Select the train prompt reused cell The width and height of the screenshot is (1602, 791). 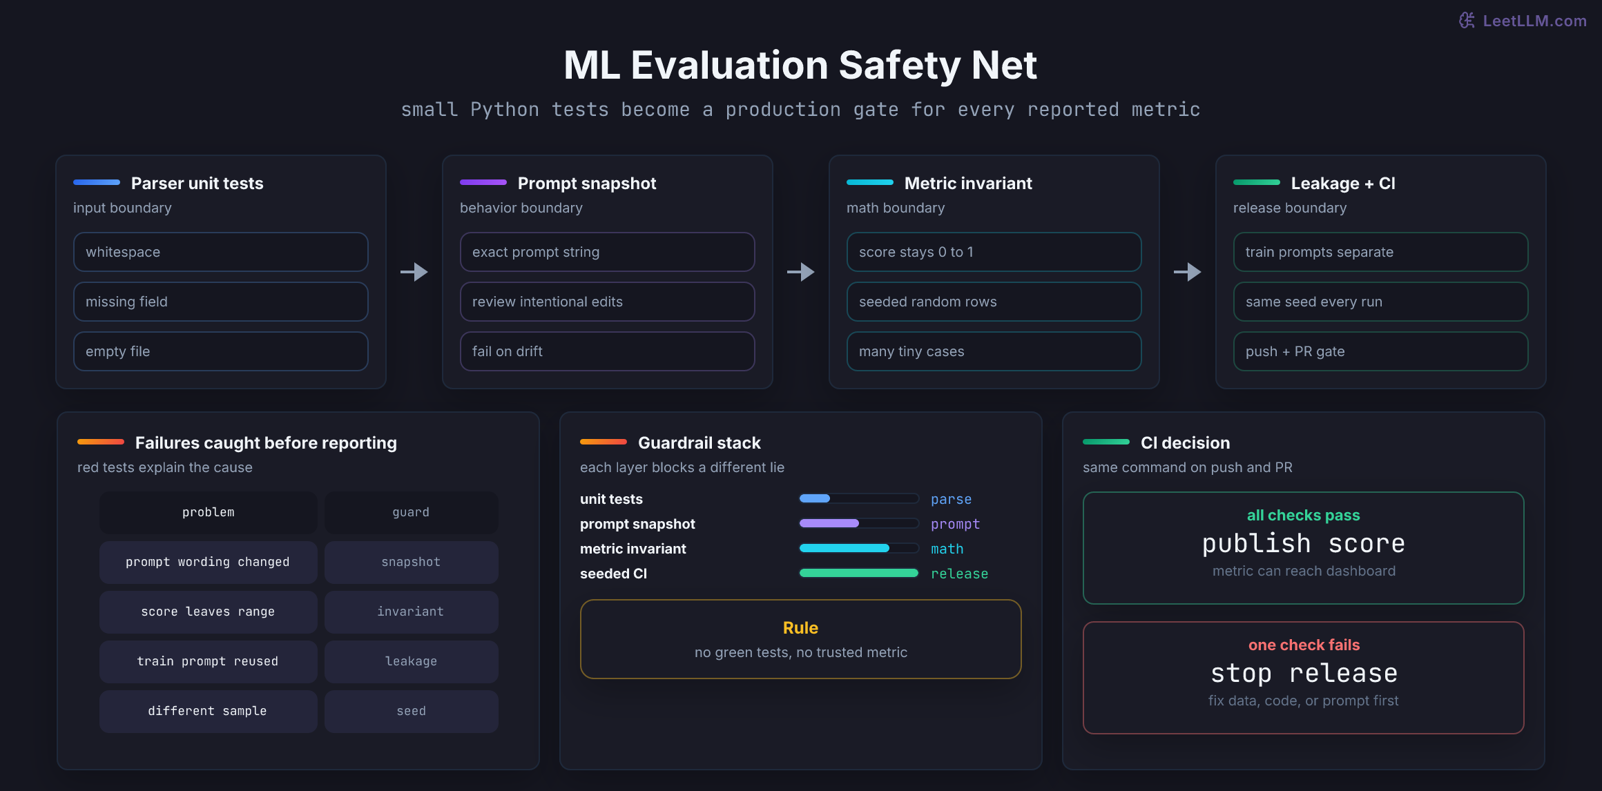pyautogui.click(x=208, y=661)
